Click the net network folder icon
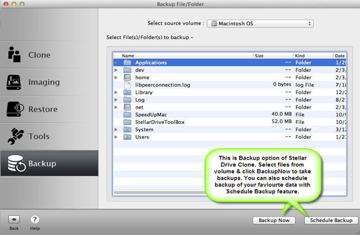Image resolution: width=360 pixels, height=235 pixels. 127,107
